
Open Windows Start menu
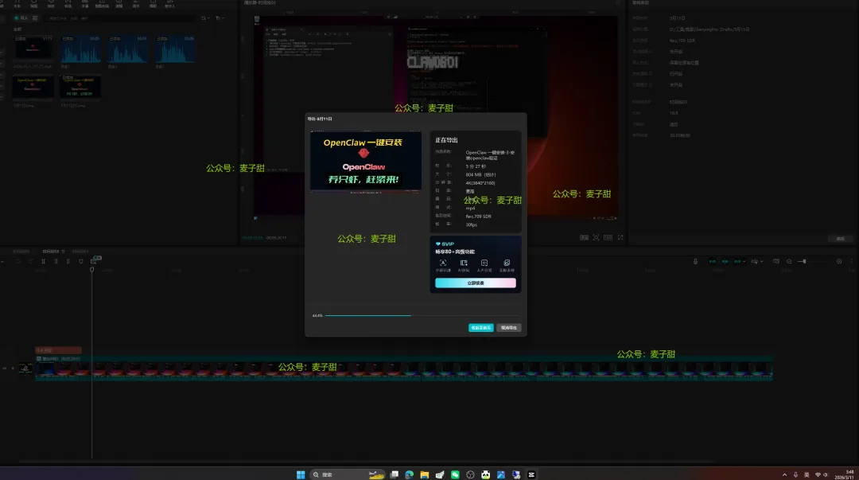(300, 474)
